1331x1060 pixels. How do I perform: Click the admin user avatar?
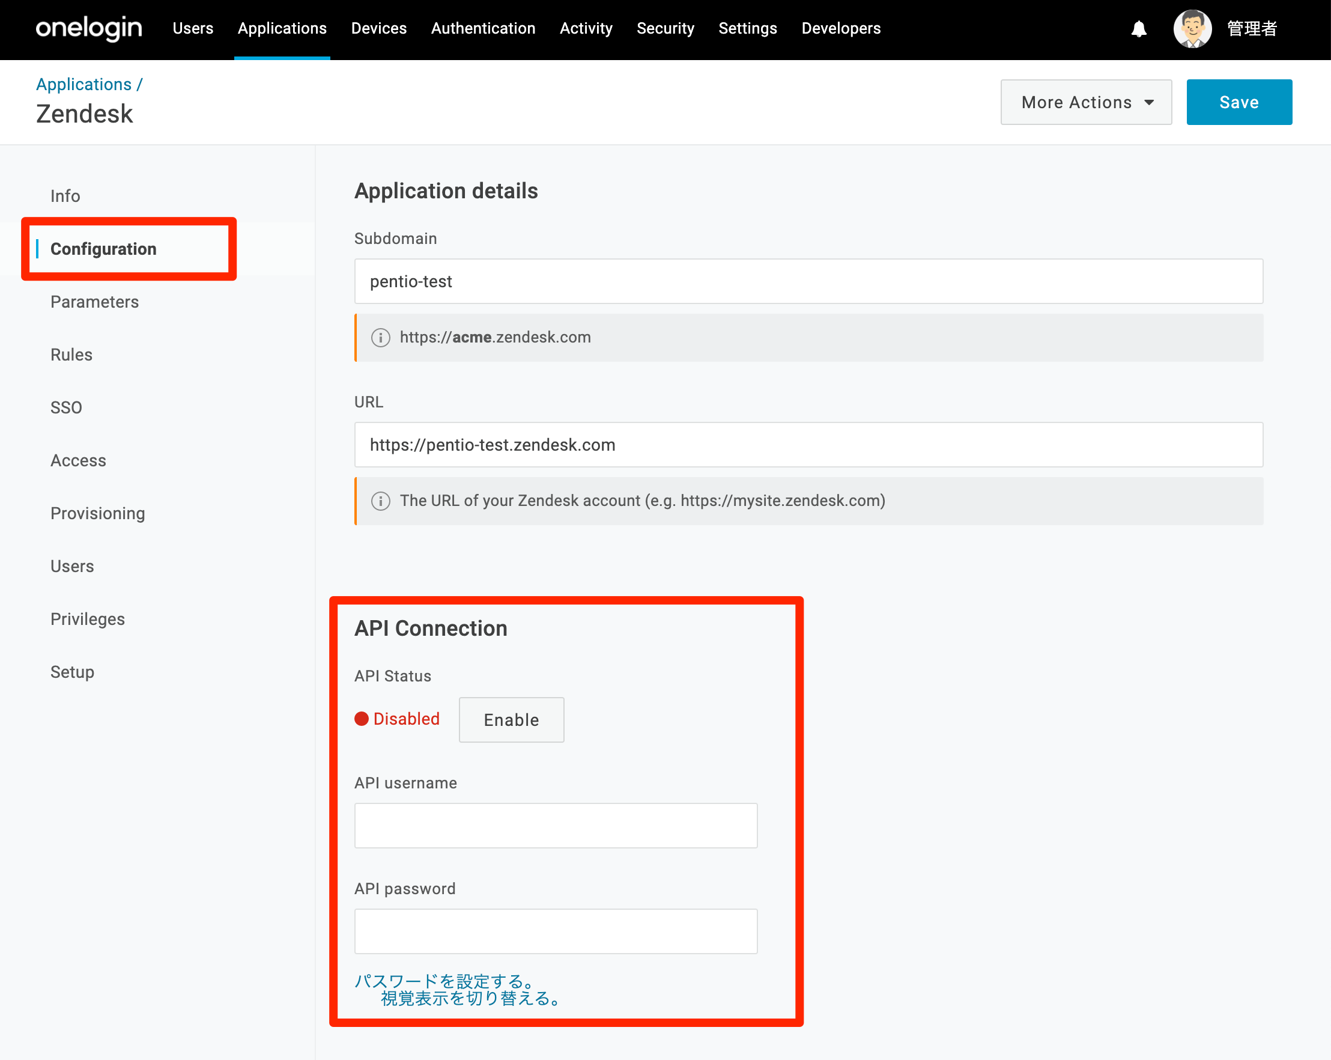click(x=1192, y=29)
